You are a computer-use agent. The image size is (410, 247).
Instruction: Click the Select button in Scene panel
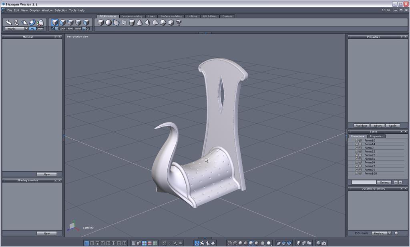[384, 182]
